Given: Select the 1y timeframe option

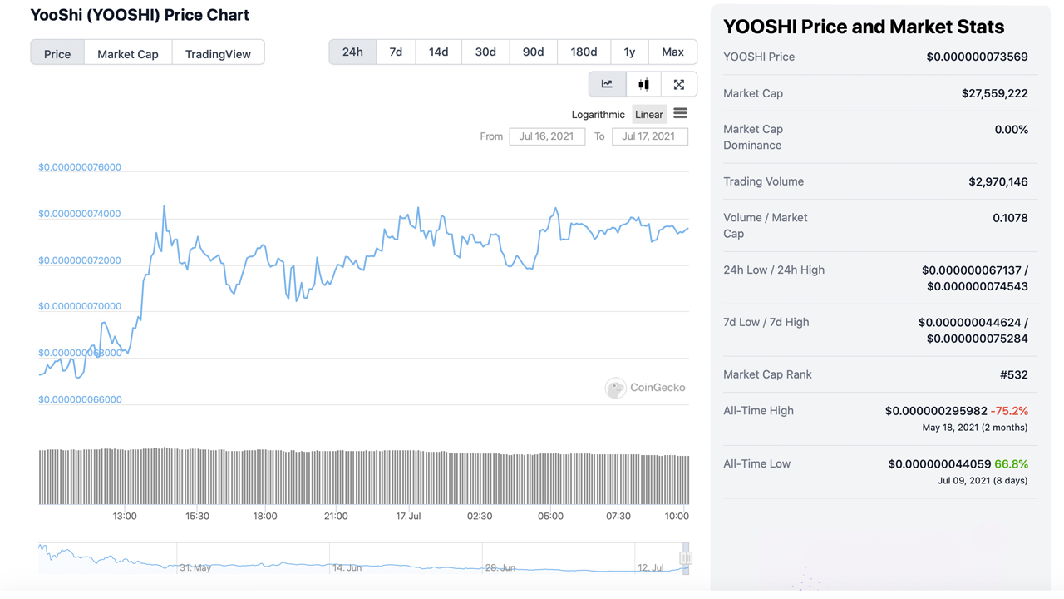Looking at the screenshot, I should pos(629,52).
